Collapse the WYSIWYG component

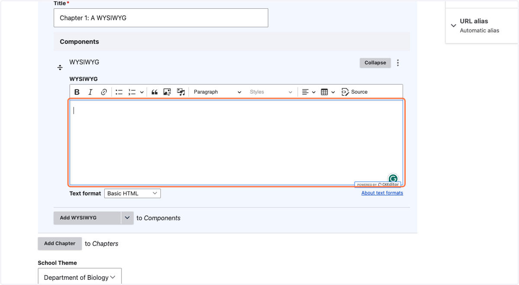375,63
